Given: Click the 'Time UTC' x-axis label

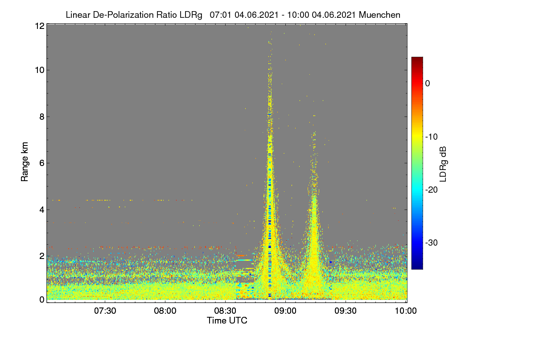Looking at the screenshot, I should click(227, 320).
